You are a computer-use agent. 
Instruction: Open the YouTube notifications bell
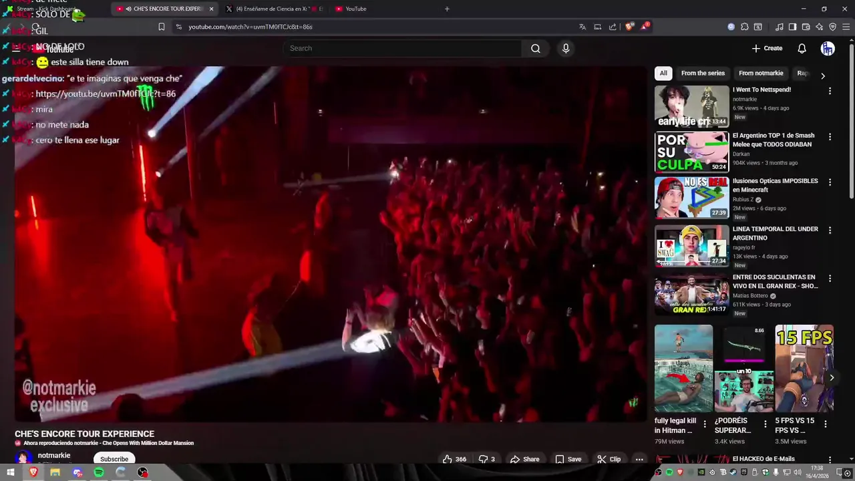pyautogui.click(x=802, y=48)
